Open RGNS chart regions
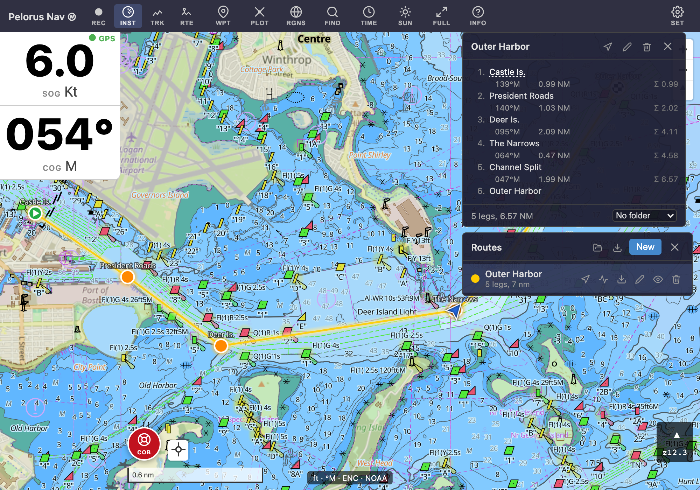 (x=296, y=16)
